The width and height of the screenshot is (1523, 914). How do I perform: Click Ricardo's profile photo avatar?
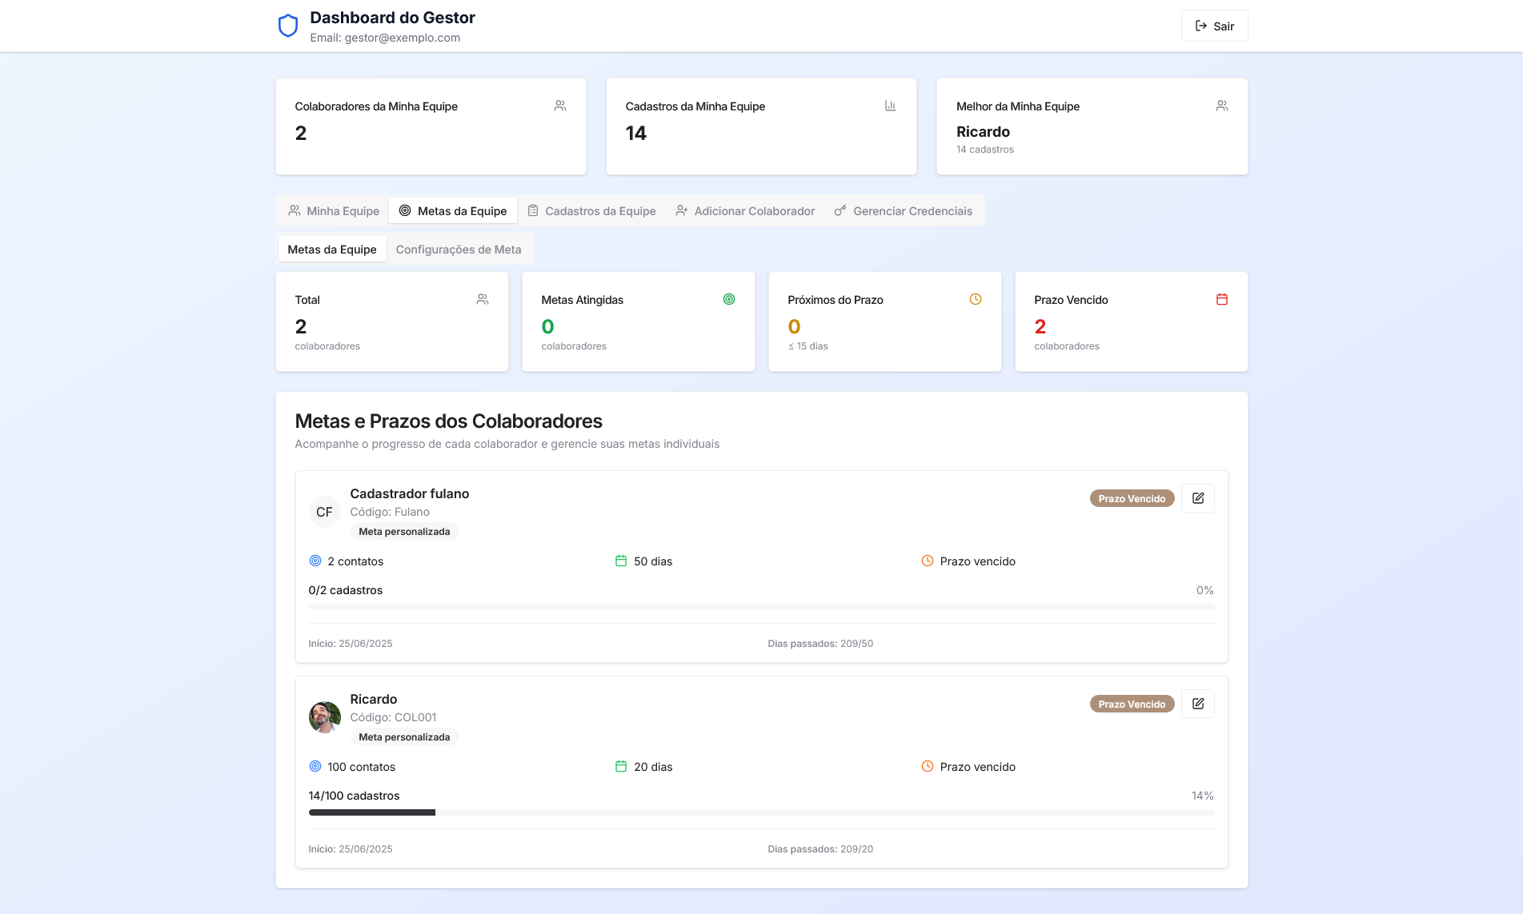(324, 717)
